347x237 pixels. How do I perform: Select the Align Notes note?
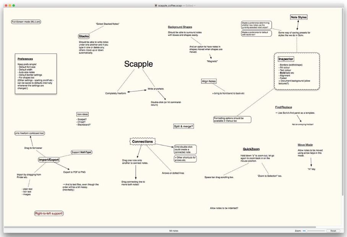(x=209, y=81)
